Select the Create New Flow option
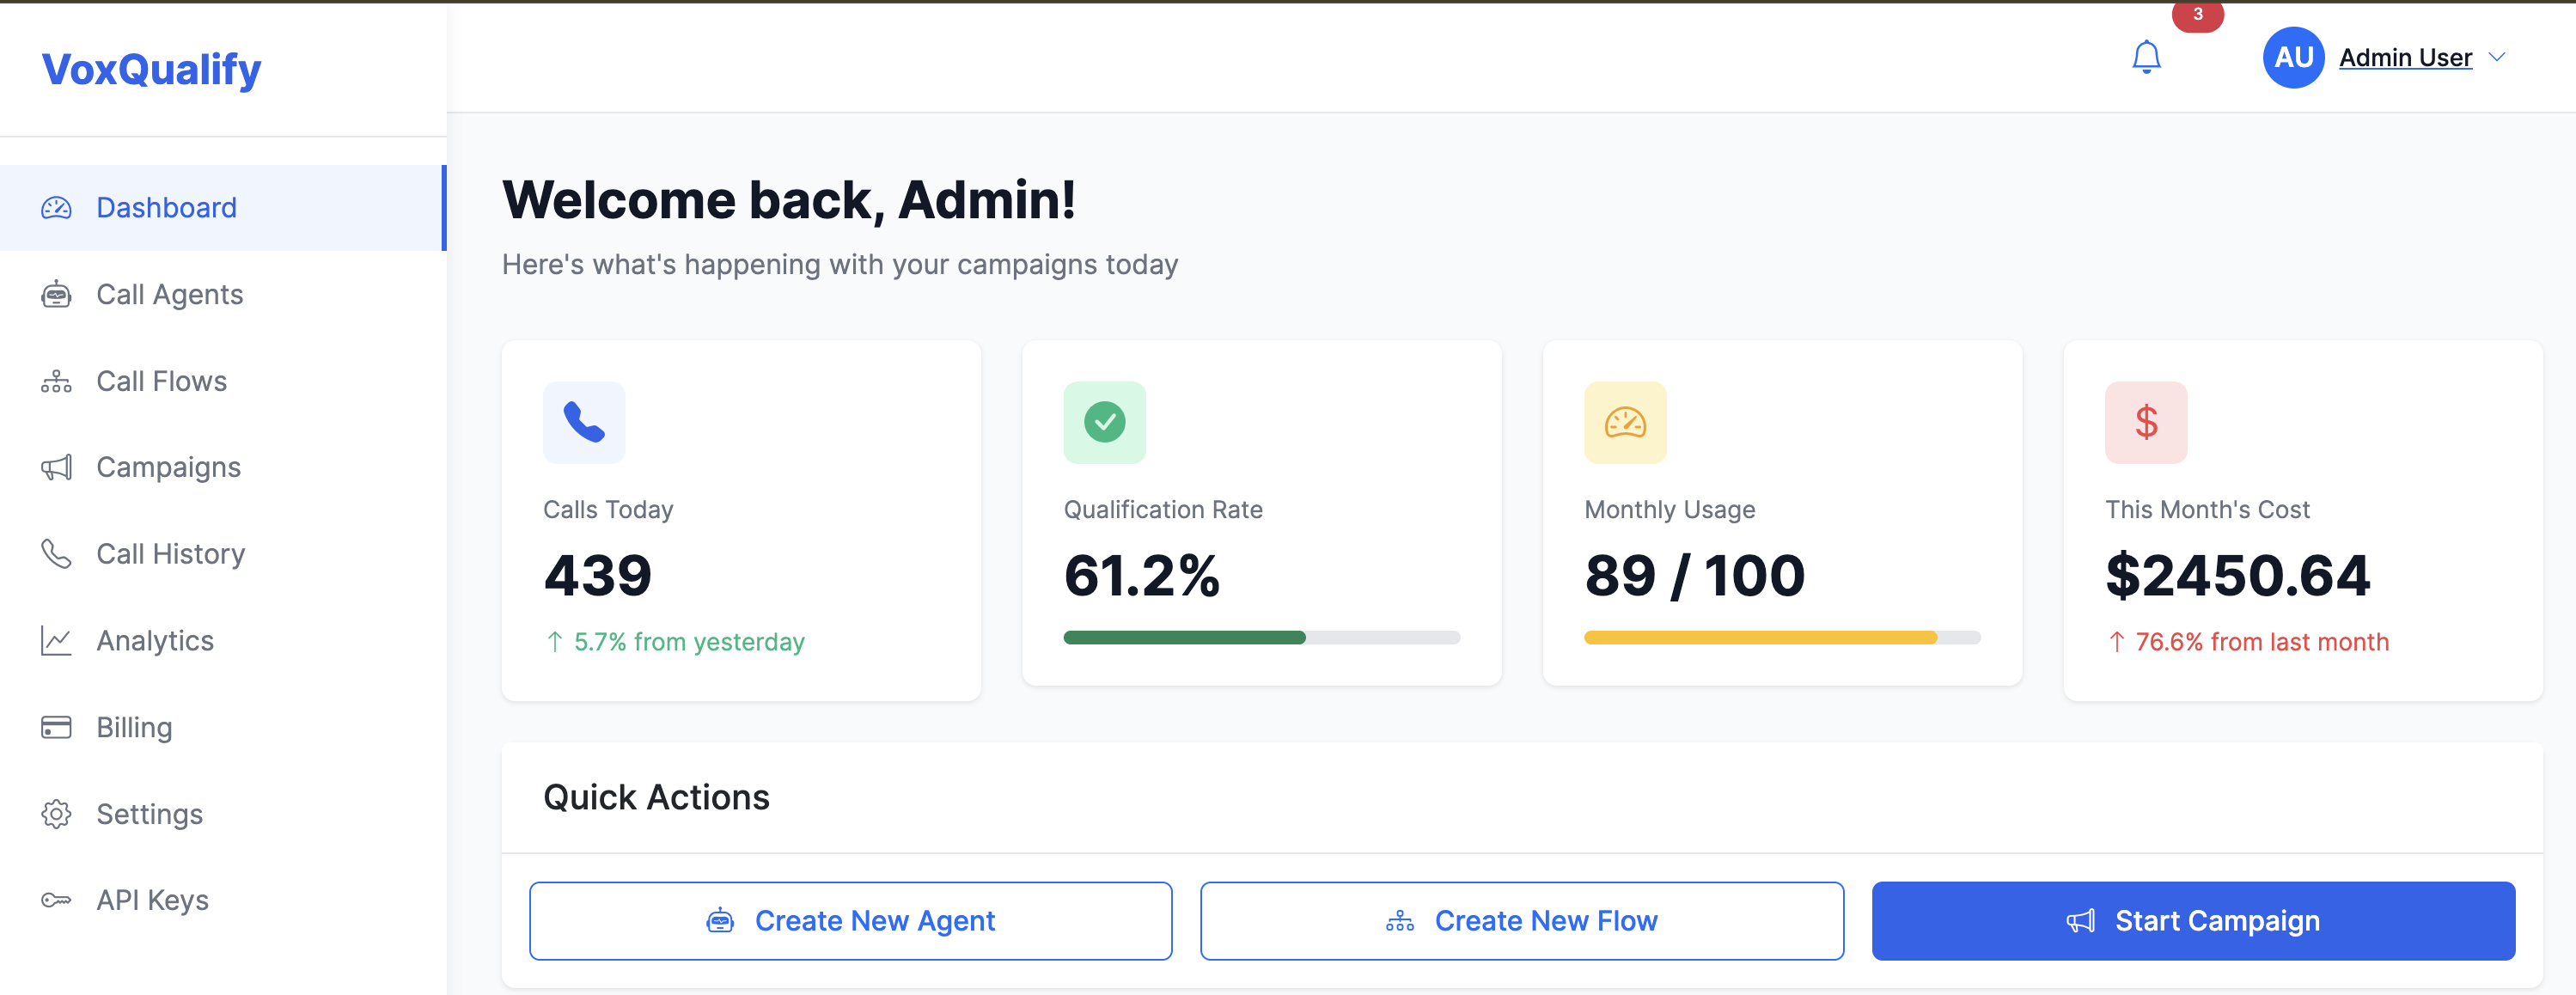The height and width of the screenshot is (995, 2576). click(x=1521, y=920)
